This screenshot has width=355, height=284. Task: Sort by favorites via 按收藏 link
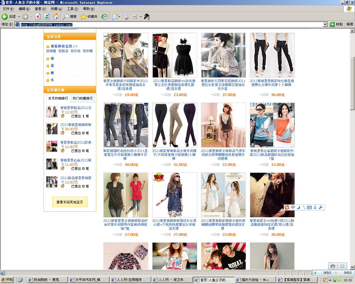point(88,51)
